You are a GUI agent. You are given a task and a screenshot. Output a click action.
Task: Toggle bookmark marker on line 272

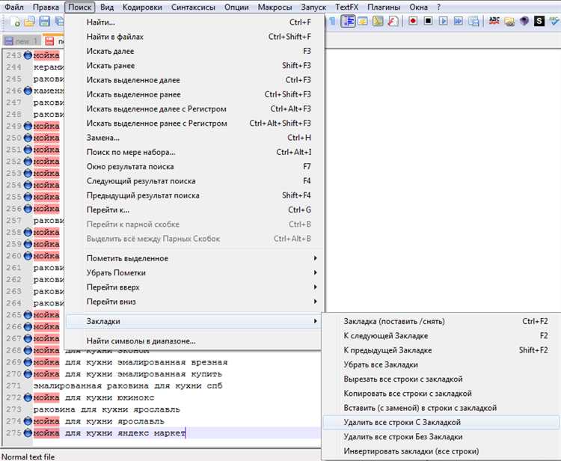coord(28,397)
